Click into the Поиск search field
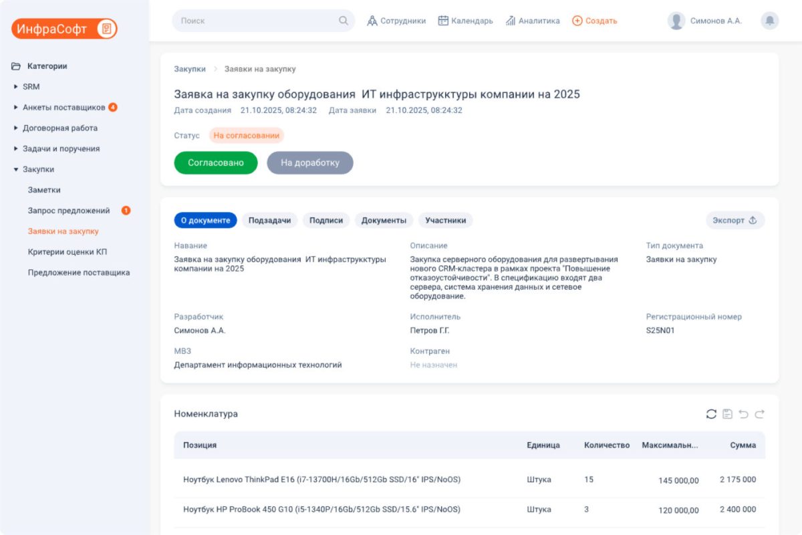 tap(257, 21)
